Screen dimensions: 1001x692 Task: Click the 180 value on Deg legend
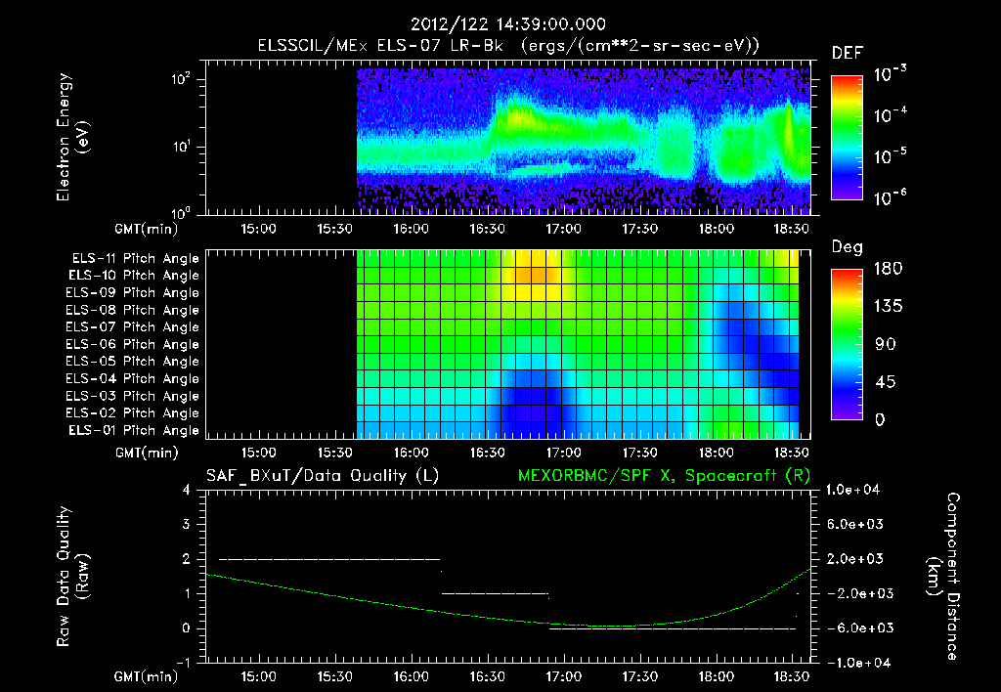[888, 269]
